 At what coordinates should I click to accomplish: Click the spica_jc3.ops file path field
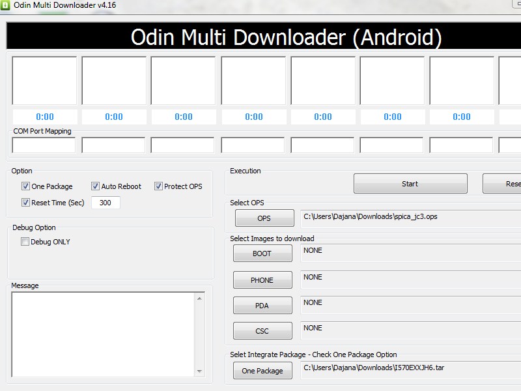pyautogui.click(x=411, y=218)
